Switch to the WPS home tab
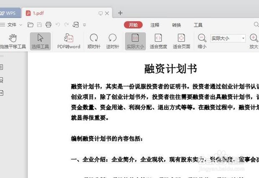Screen dimensions: 259x178 pyautogui.click(x=10, y=13)
